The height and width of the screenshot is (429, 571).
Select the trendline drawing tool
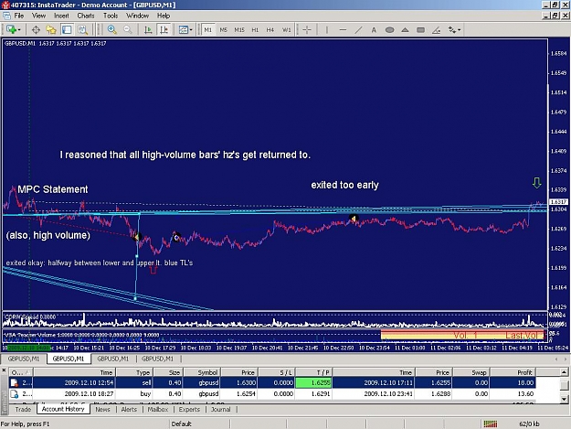point(358,30)
